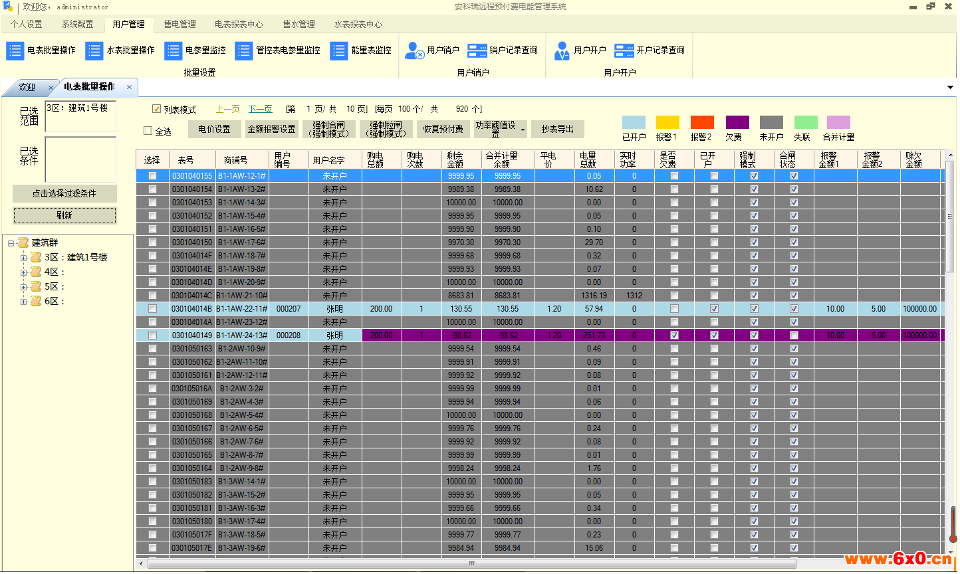Open the 售电管理 menu
This screenshot has height=574, width=960.
(x=180, y=24)
